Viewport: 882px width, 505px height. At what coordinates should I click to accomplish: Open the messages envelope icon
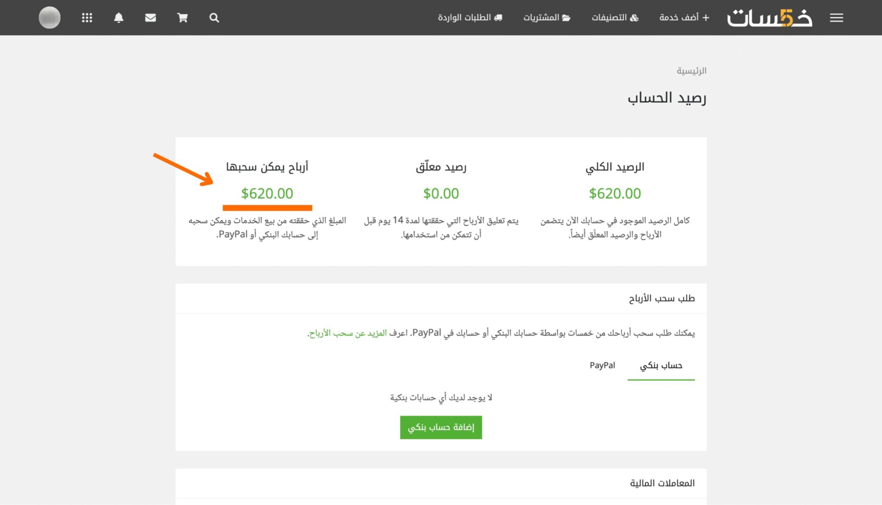[x=150, y=18]
